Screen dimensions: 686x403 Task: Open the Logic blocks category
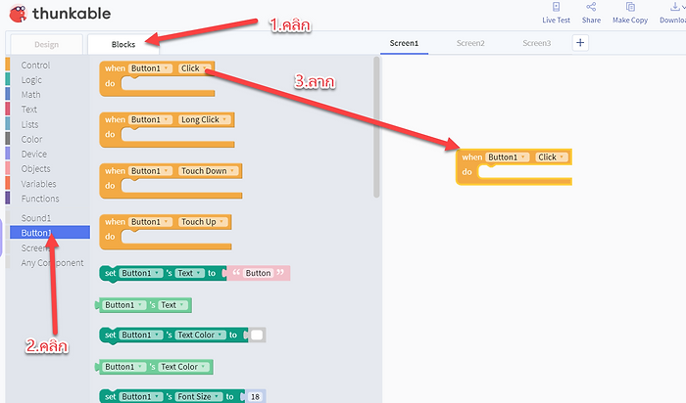31,80
